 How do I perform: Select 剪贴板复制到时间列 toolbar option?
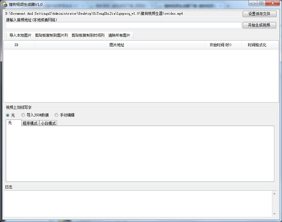88,35
